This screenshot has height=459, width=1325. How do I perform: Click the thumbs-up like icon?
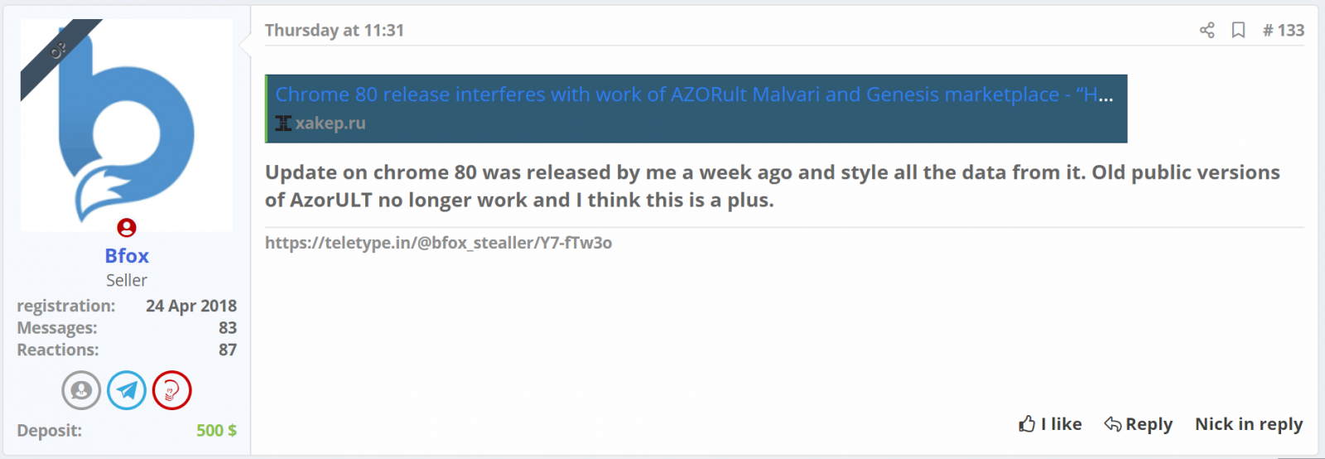pos(1027,424)
